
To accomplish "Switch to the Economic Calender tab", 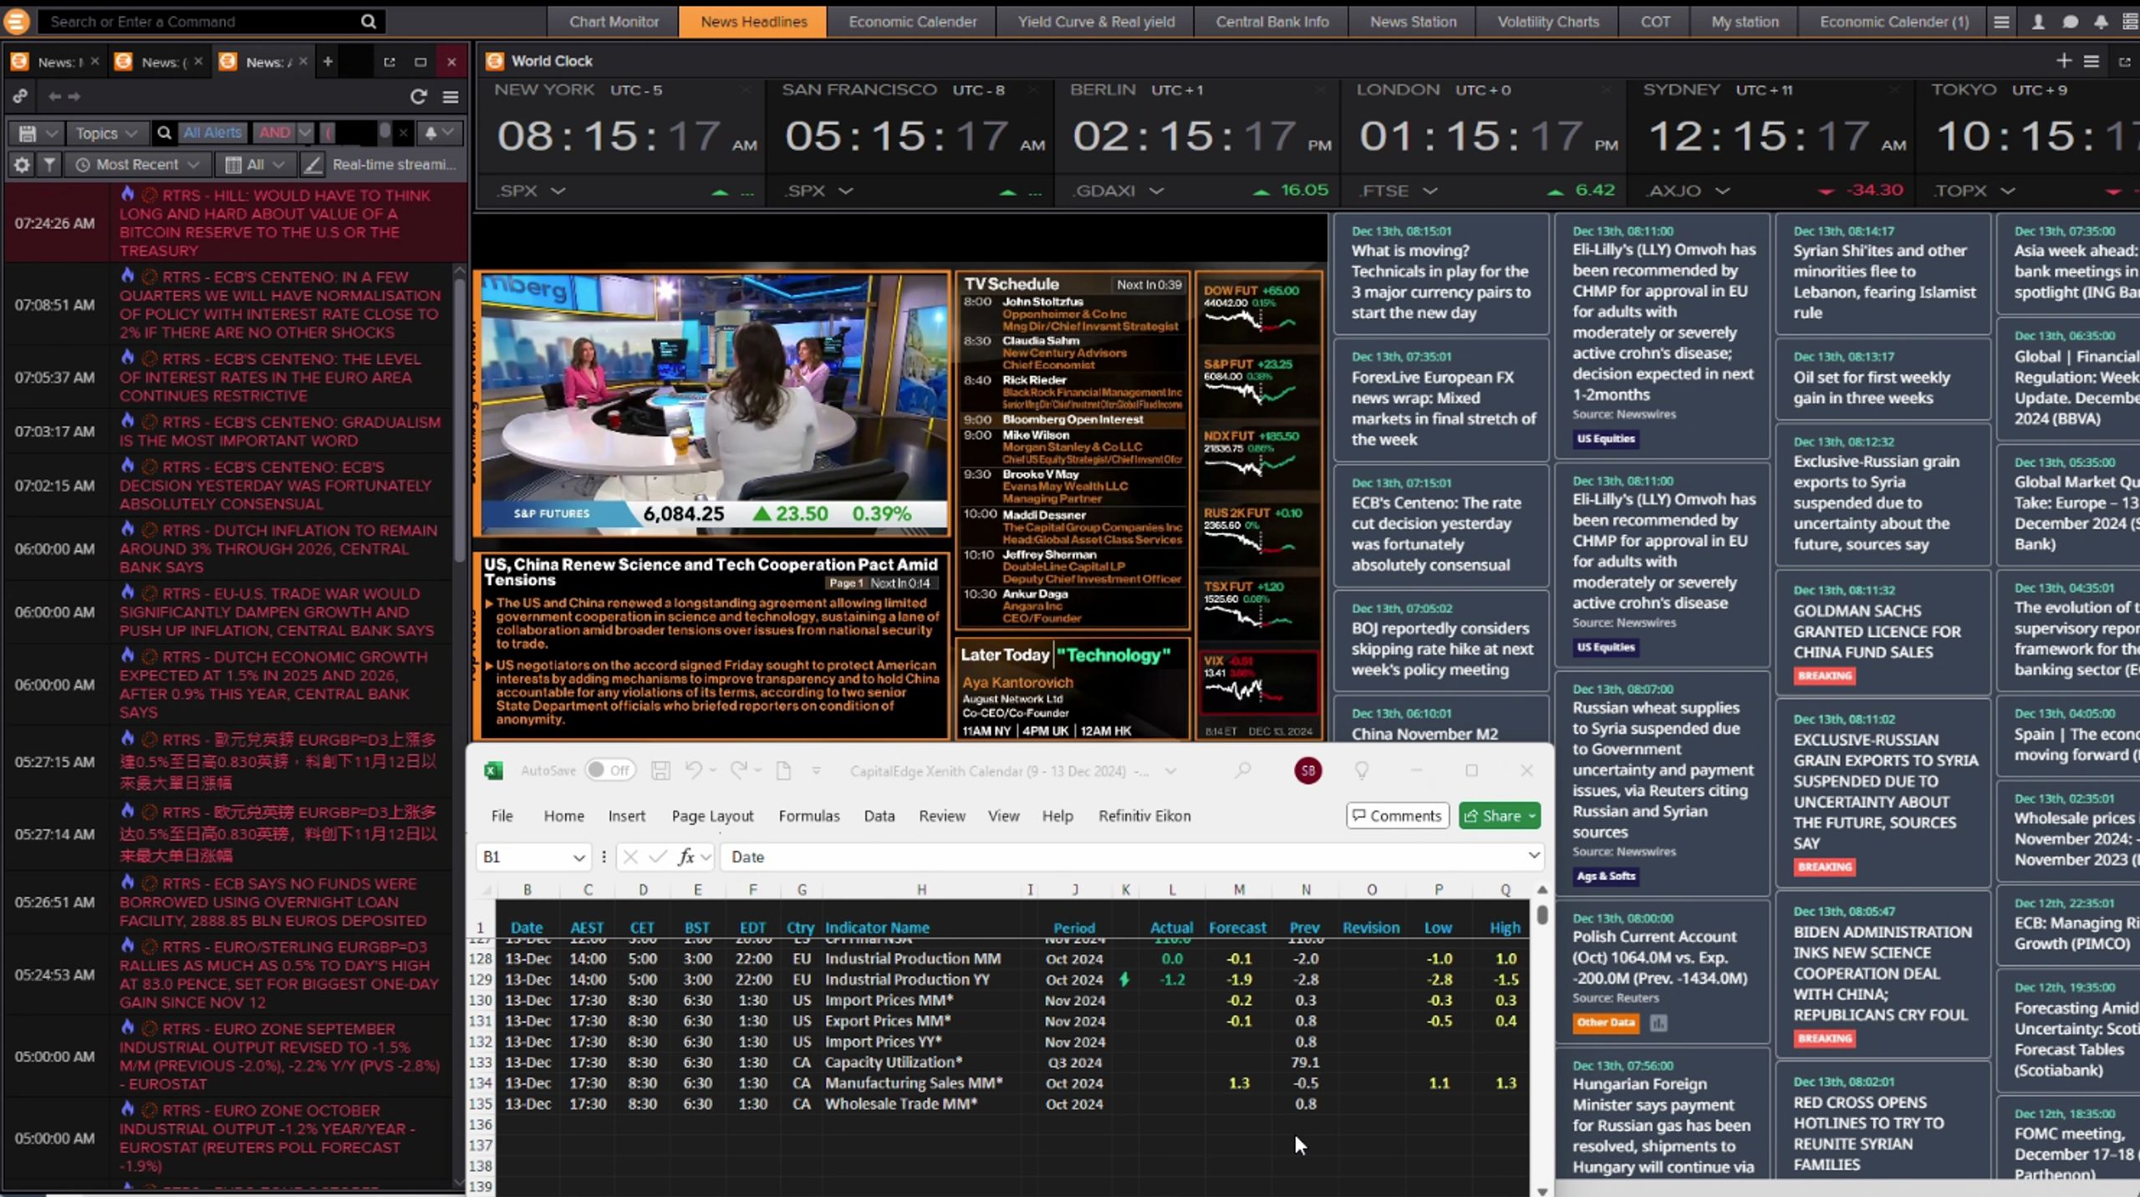I will pos(912,22).
